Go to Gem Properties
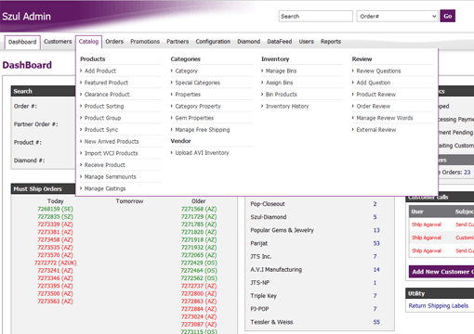 coord(194,118)
